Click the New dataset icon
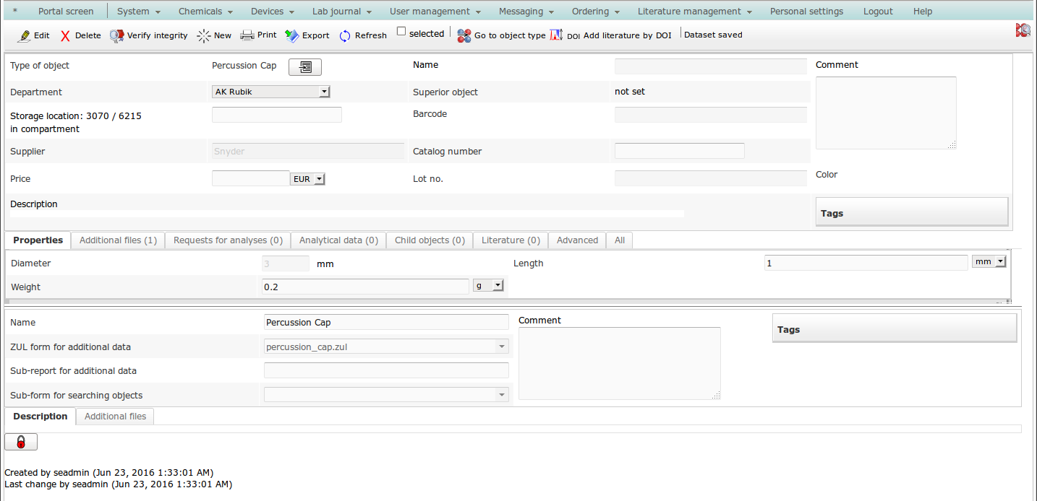Viewport: 1037px width, 501px height. click(204, 35)
